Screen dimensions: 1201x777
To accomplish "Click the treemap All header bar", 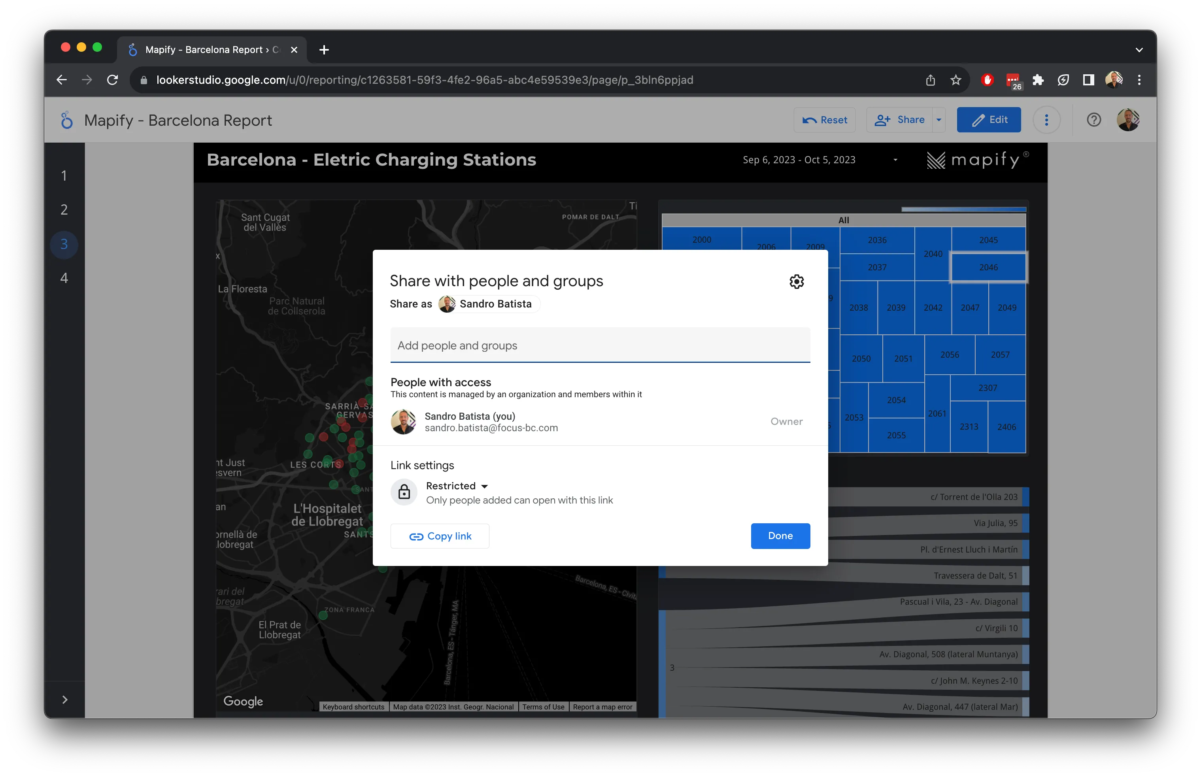I will tap(843, 220).
